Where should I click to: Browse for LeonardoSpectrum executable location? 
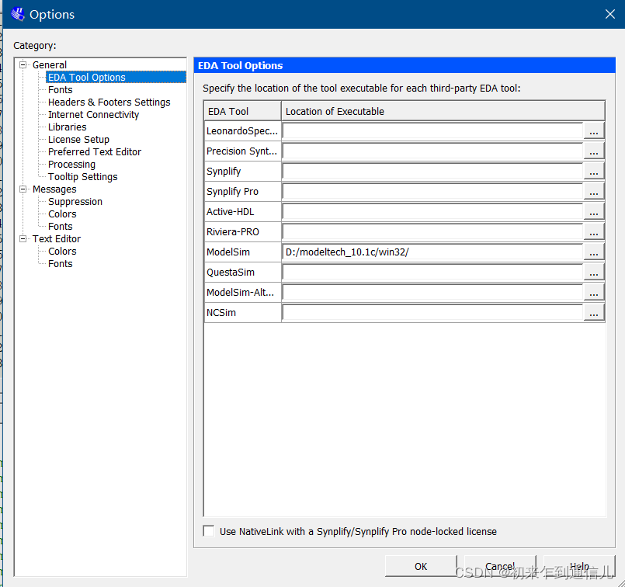click(593, 131)
